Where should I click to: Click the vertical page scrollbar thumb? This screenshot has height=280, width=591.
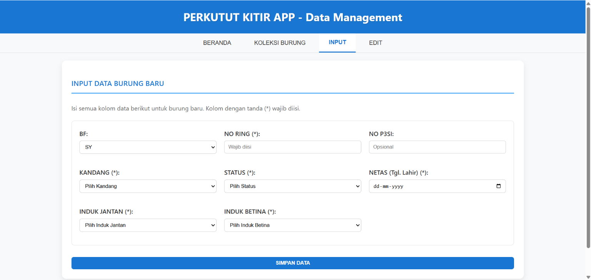(588, 127)
